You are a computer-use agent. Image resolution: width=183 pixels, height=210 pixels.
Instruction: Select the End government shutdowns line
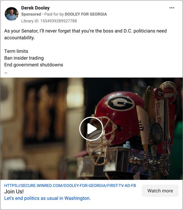[34, 65]
